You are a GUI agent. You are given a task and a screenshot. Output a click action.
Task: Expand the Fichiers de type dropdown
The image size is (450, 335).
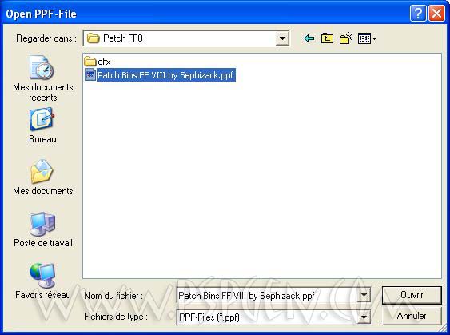pyautogui.click(x=364, y=317)
